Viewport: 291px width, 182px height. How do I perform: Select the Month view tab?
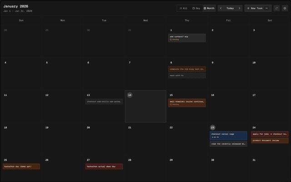click(209, 8)
